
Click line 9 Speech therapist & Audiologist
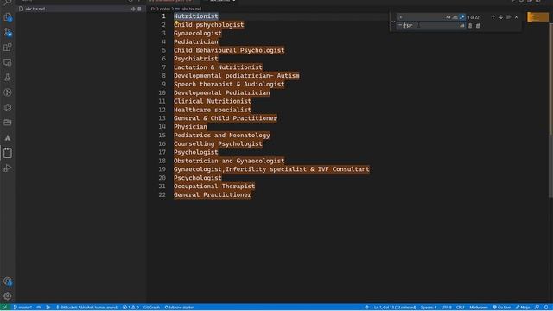(x=229, y=84)
